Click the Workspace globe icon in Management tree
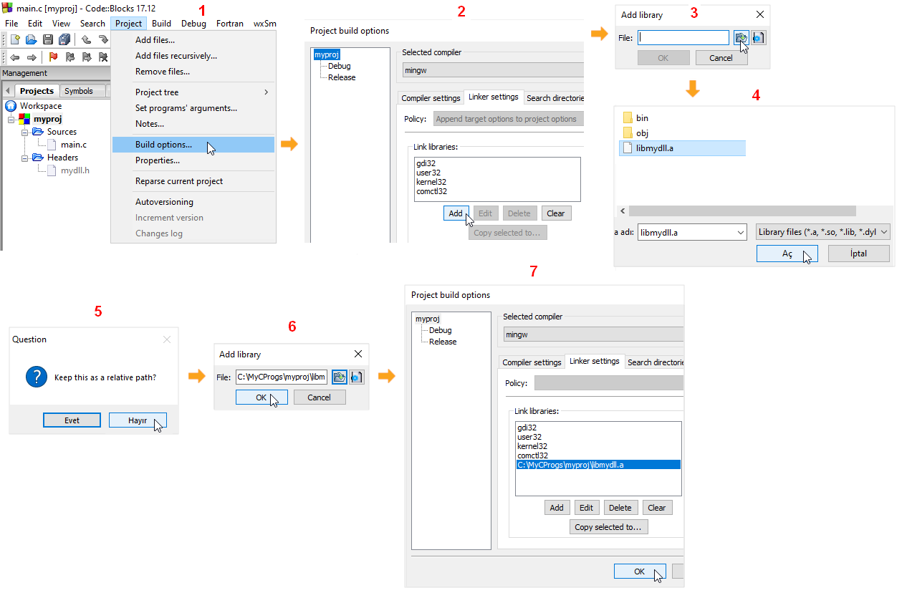907x598 pixels. coord(12,106)
